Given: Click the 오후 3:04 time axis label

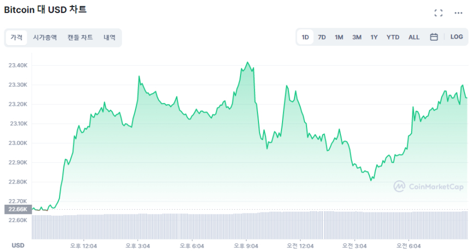Looking at the screenshot, I should 138,246.
